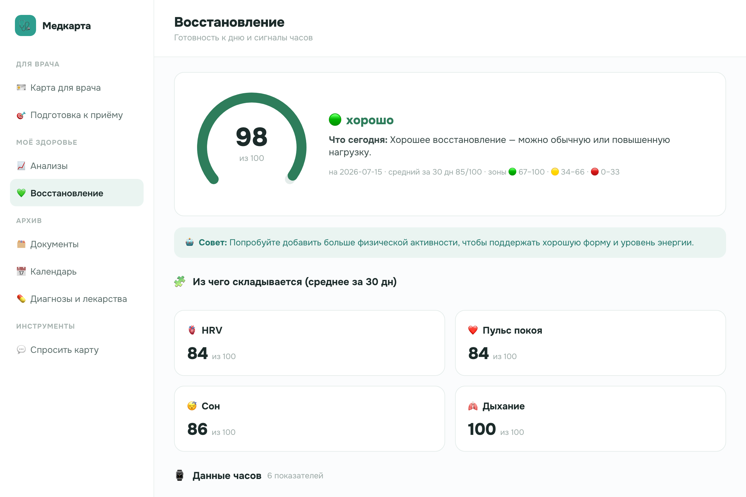Open Подготовка к приёму page
Image resolution: width=746 pixels, height=497 pixels.
tap(77, 115)
